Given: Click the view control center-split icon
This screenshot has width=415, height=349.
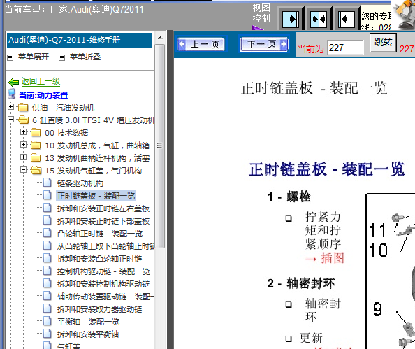Looking at the screenshot, I should point(319,19).
